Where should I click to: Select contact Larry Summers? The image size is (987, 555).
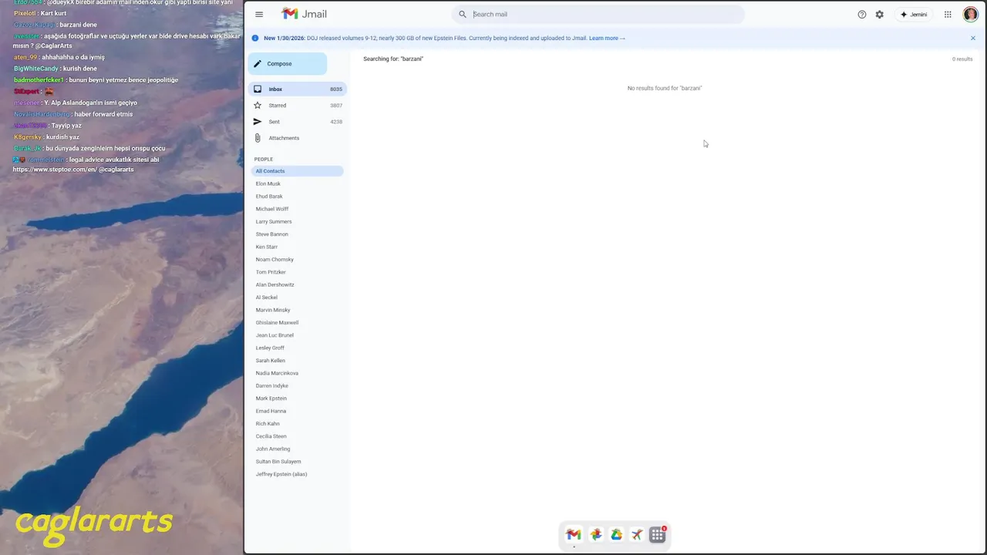pos(274,221)
